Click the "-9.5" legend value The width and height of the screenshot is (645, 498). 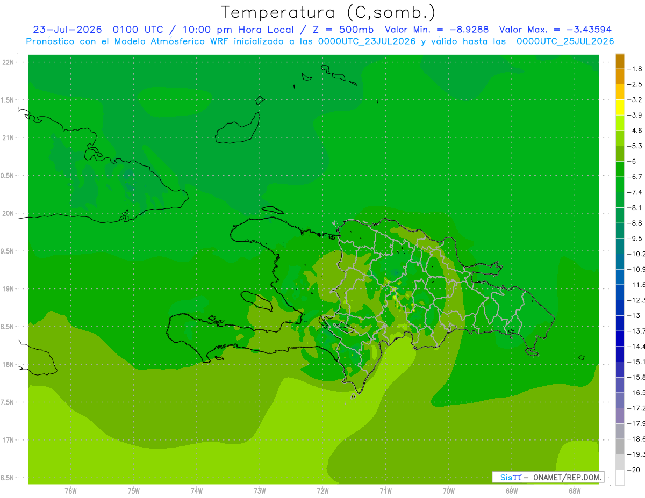coord(635,238)
